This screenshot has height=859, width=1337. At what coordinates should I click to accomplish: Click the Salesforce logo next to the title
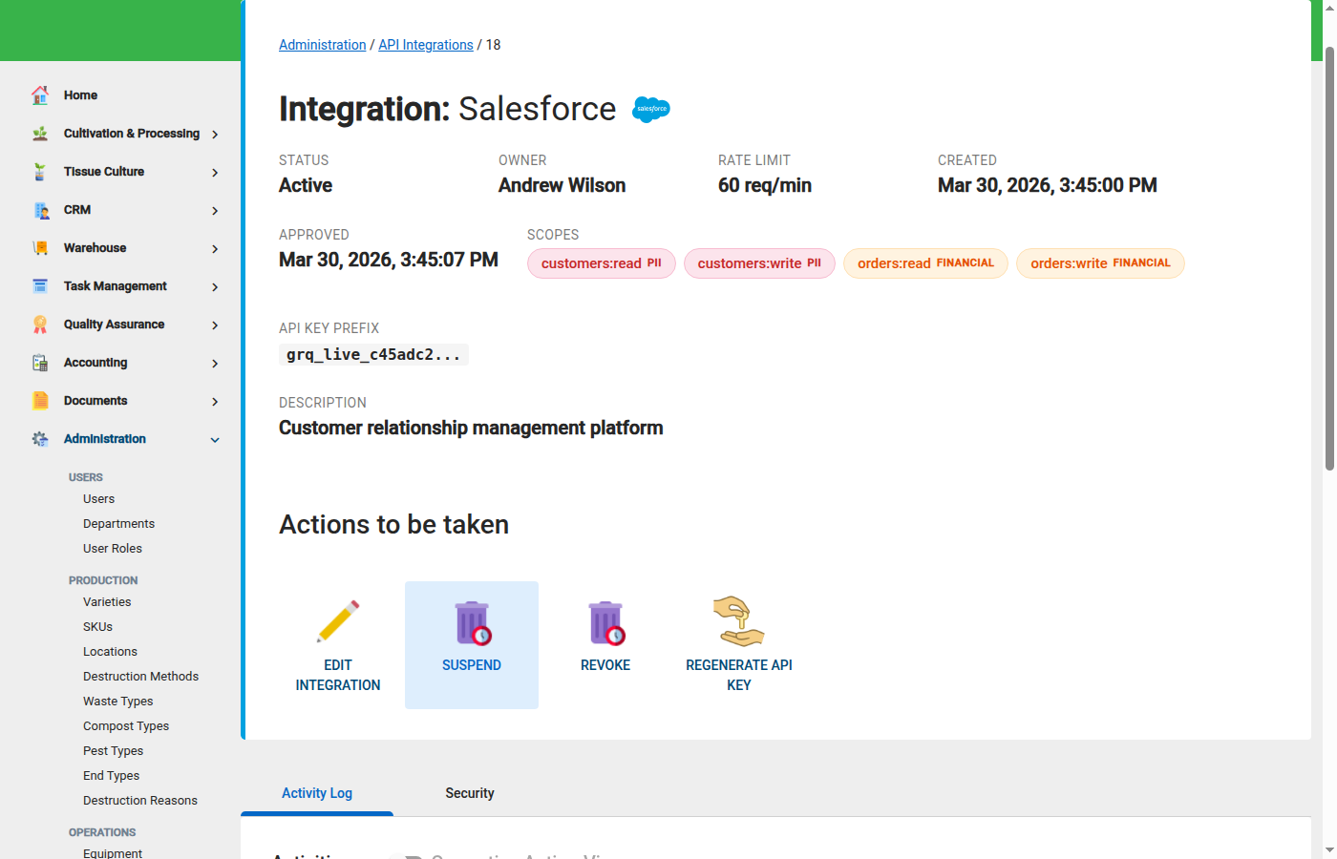pyautogui.click(x=650, y=109)
